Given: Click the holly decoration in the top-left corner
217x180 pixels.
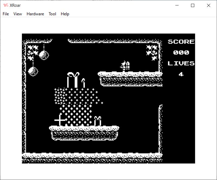Looking at the screenshot, I should (x=32, y=51).
